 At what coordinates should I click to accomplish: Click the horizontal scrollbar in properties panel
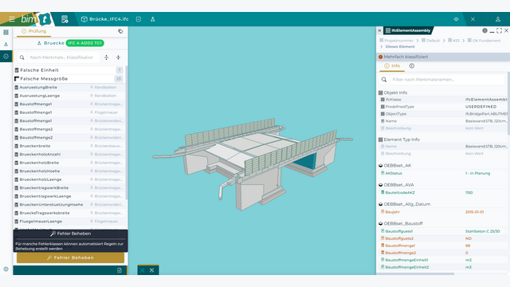point(415,274)
